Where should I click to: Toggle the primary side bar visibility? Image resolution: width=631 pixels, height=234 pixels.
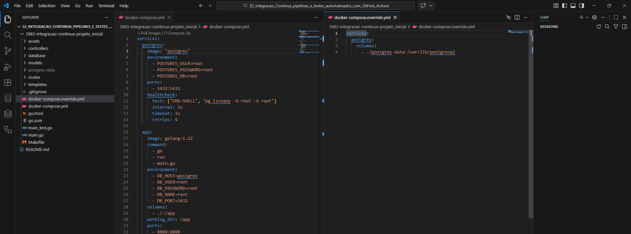[x=565, y=6]
